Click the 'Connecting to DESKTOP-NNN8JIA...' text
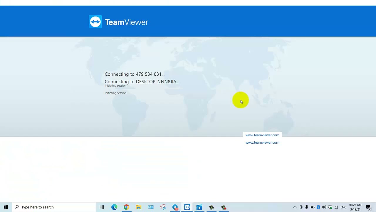Viewport: 376px width, 212px height. tap(142, 82)
